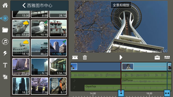This screenshot has width=173, height=97.
Task: Click the green checkmark on clip 10.15
Action: click(46, 22)
